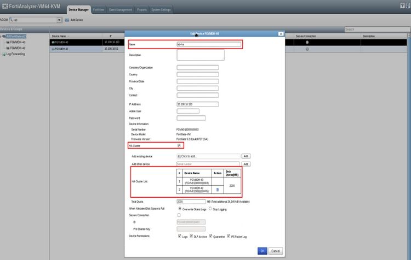The width and height of the screenshot is (411, 260).
Task: Click the Search box above device table
Action: point(377,29)
